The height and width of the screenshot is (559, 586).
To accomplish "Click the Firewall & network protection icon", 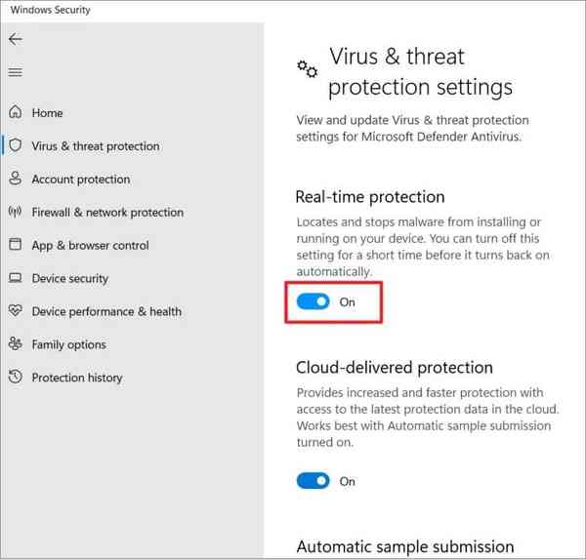I will [15, 213].
